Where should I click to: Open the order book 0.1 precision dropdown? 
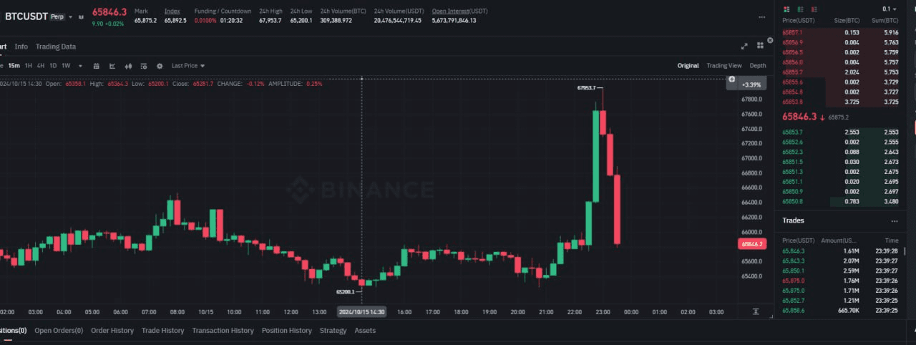point(890,9)
